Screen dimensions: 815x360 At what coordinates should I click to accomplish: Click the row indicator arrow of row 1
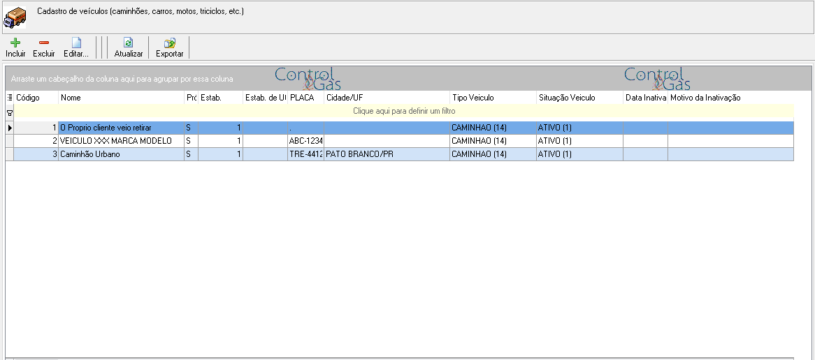10,128
